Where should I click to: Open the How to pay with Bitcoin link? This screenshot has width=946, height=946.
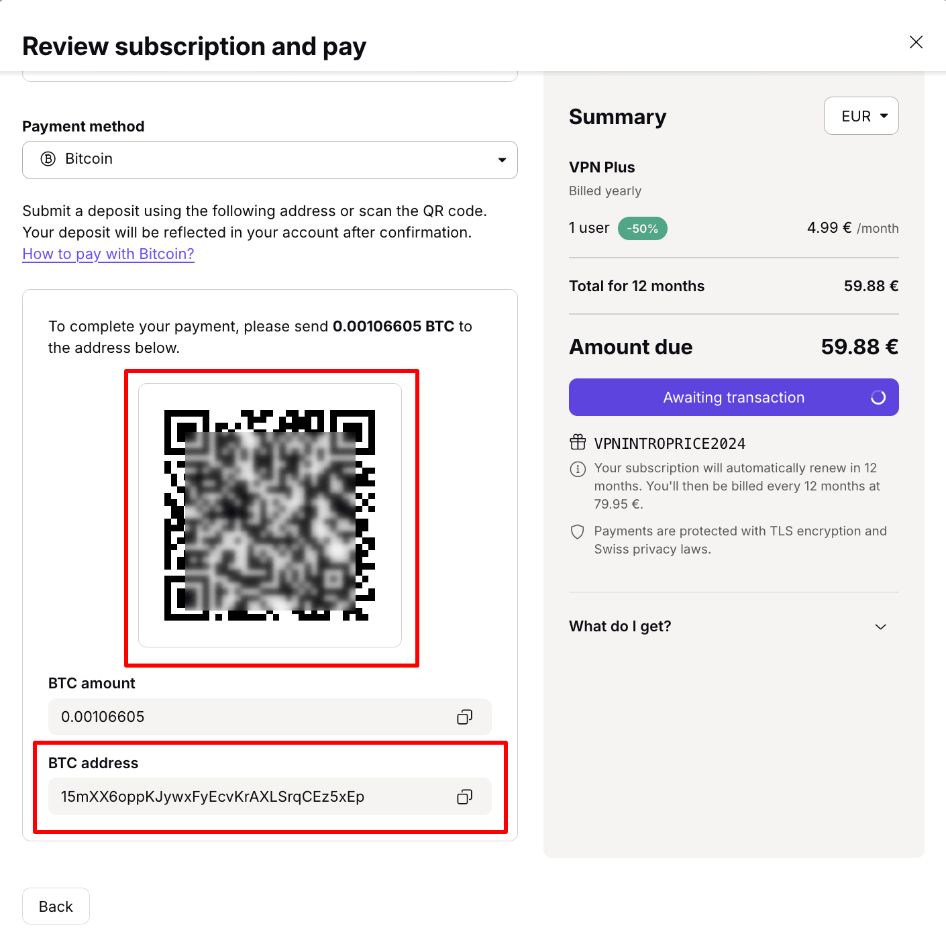pyautogui.click(x=108, y=254)
